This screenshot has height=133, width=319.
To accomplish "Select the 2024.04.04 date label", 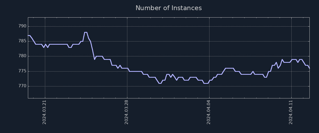I will [209, 112].
